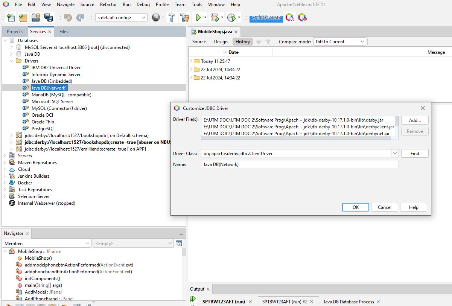The image size is (452, 306).
Task: Click the New File toolbar icon
Action: (11, 17)
